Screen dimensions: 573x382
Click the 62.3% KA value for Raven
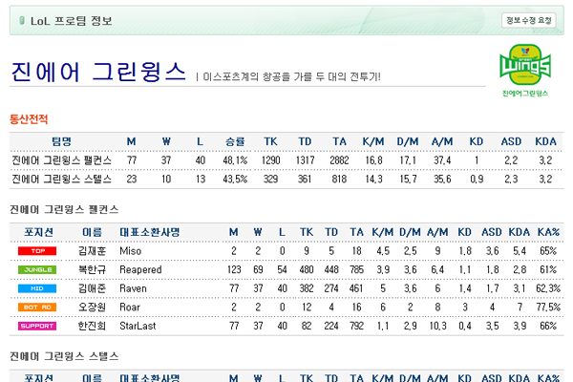(548, 288)
